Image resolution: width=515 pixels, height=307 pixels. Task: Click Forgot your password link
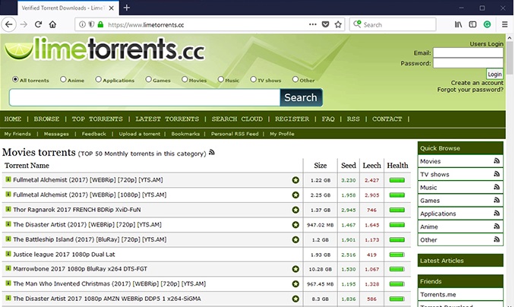470,90
